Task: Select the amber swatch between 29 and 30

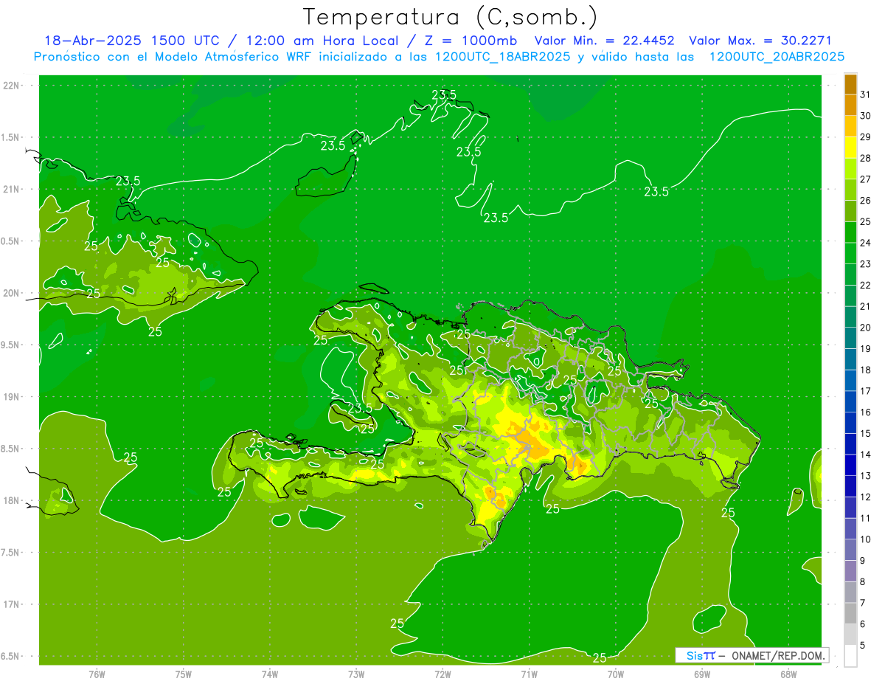Action: (x=850, y=126)
